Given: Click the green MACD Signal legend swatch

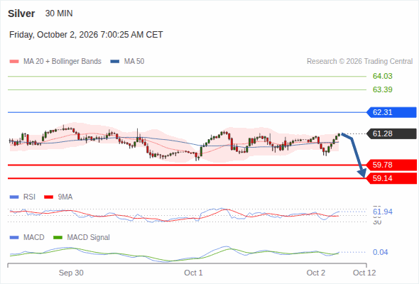Looking at the screenshot, I should (58, 237).
